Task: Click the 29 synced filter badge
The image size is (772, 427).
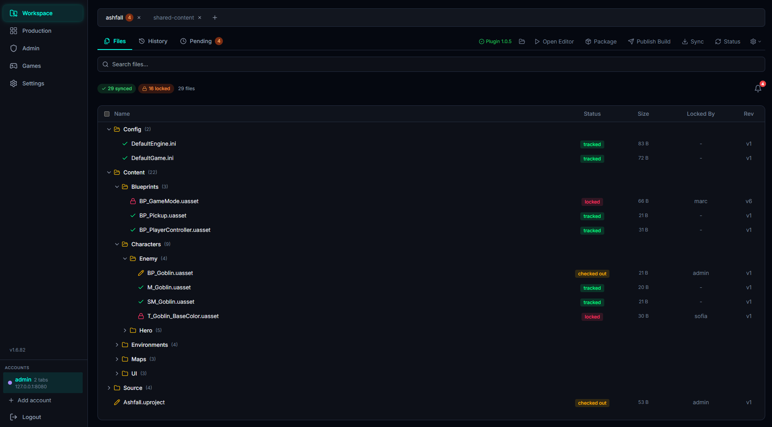Action: click(117, 89)
